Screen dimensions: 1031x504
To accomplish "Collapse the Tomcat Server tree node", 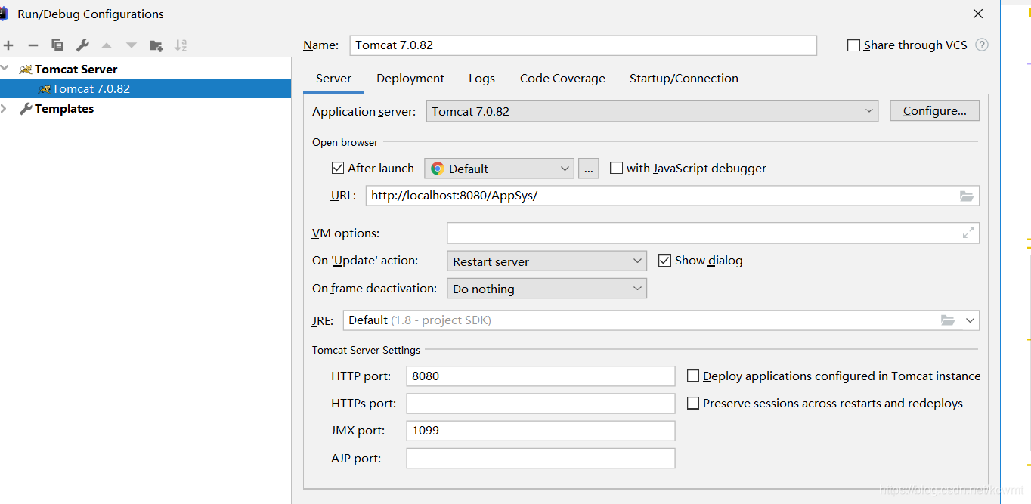I will (5, 69).
